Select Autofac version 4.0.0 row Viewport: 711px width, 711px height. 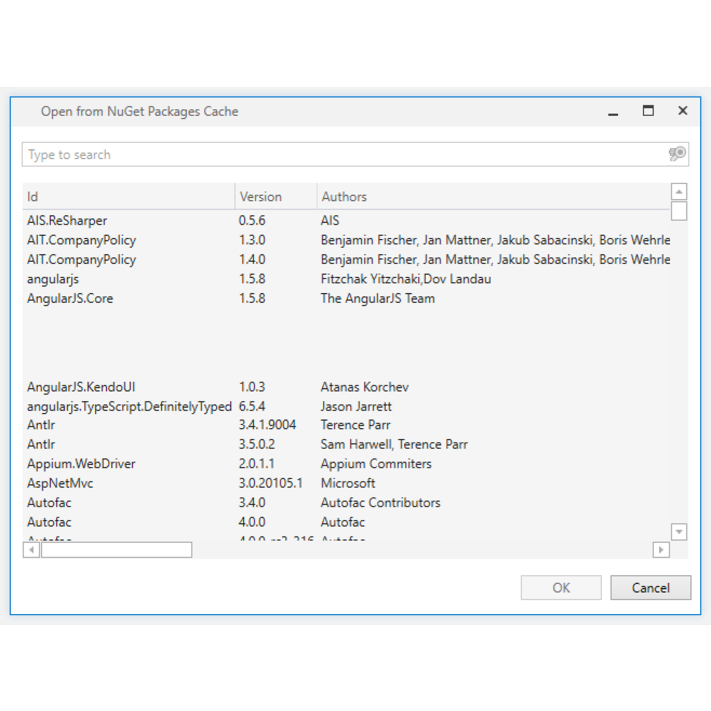[x=347, y=522]
